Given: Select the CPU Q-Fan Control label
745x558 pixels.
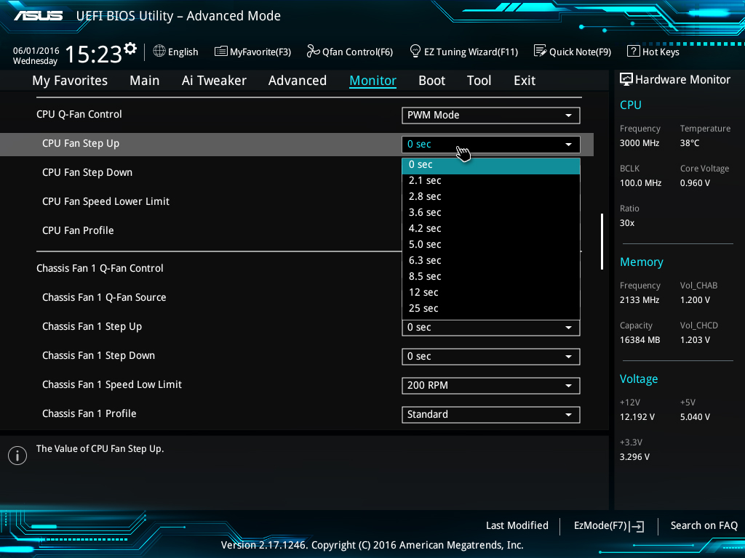Looking at the screenshot, I should pos(79,114).
